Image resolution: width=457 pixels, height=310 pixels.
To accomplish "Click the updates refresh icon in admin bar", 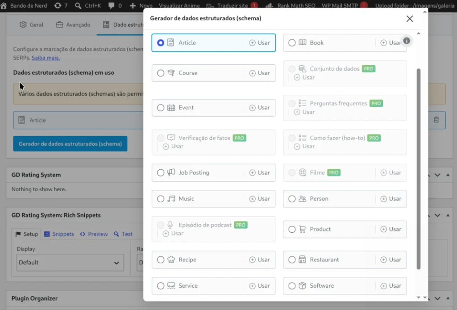I will click(x=58, y=5).
